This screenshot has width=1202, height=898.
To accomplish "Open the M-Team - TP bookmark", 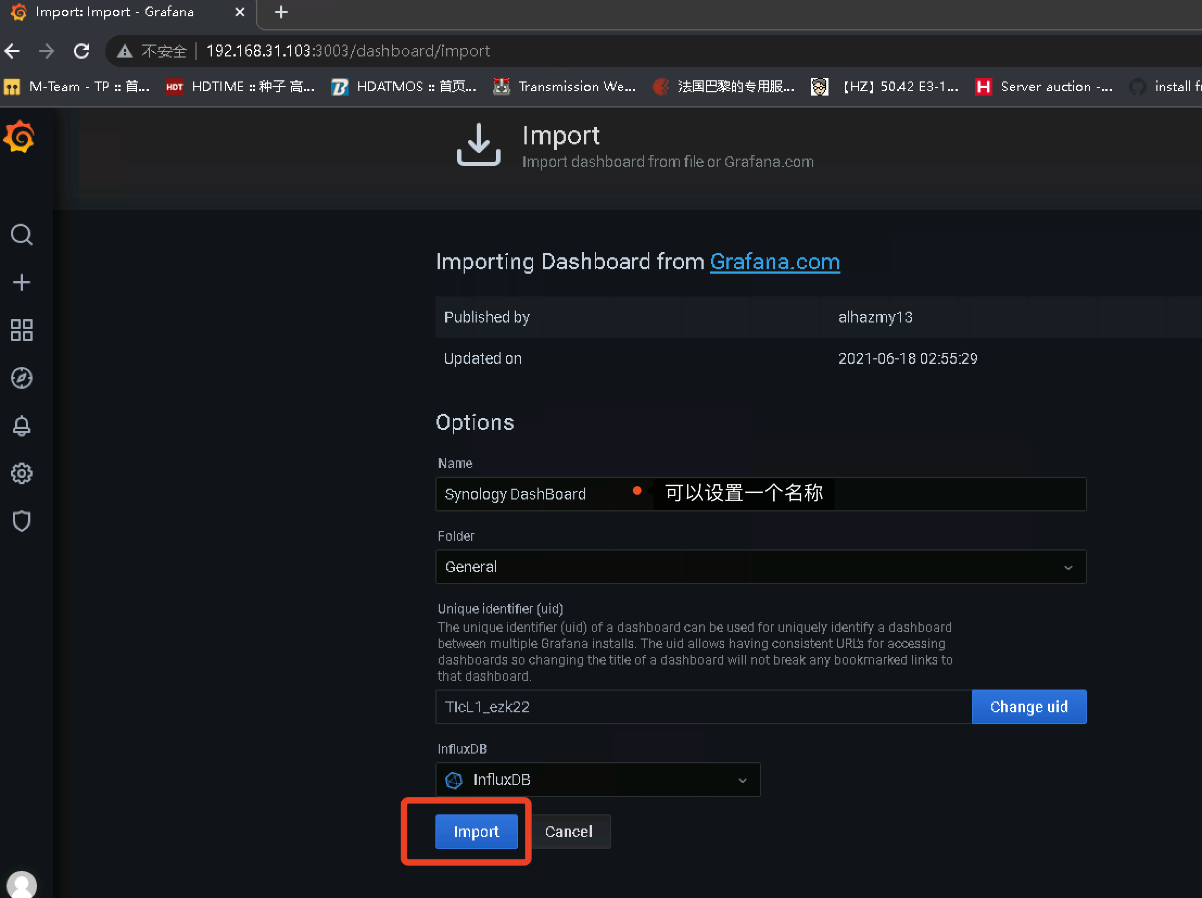I will [77, 87].
